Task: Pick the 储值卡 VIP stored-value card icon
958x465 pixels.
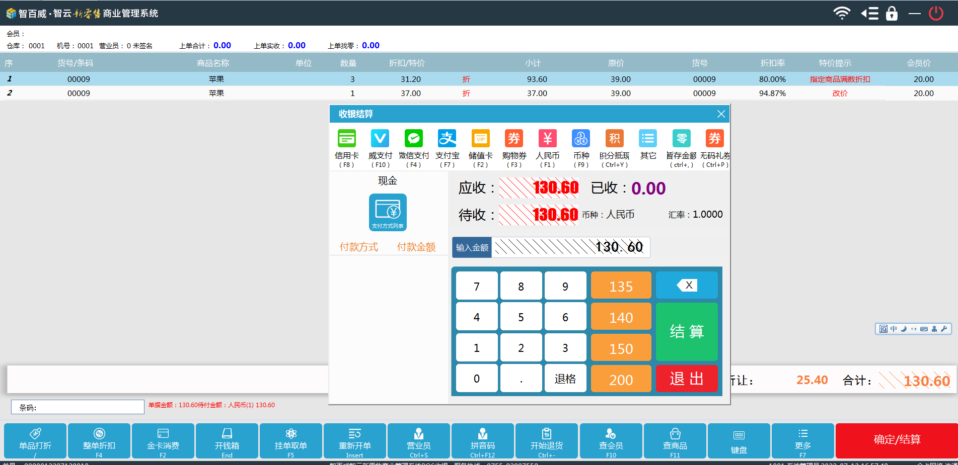Action: (480, 139)
